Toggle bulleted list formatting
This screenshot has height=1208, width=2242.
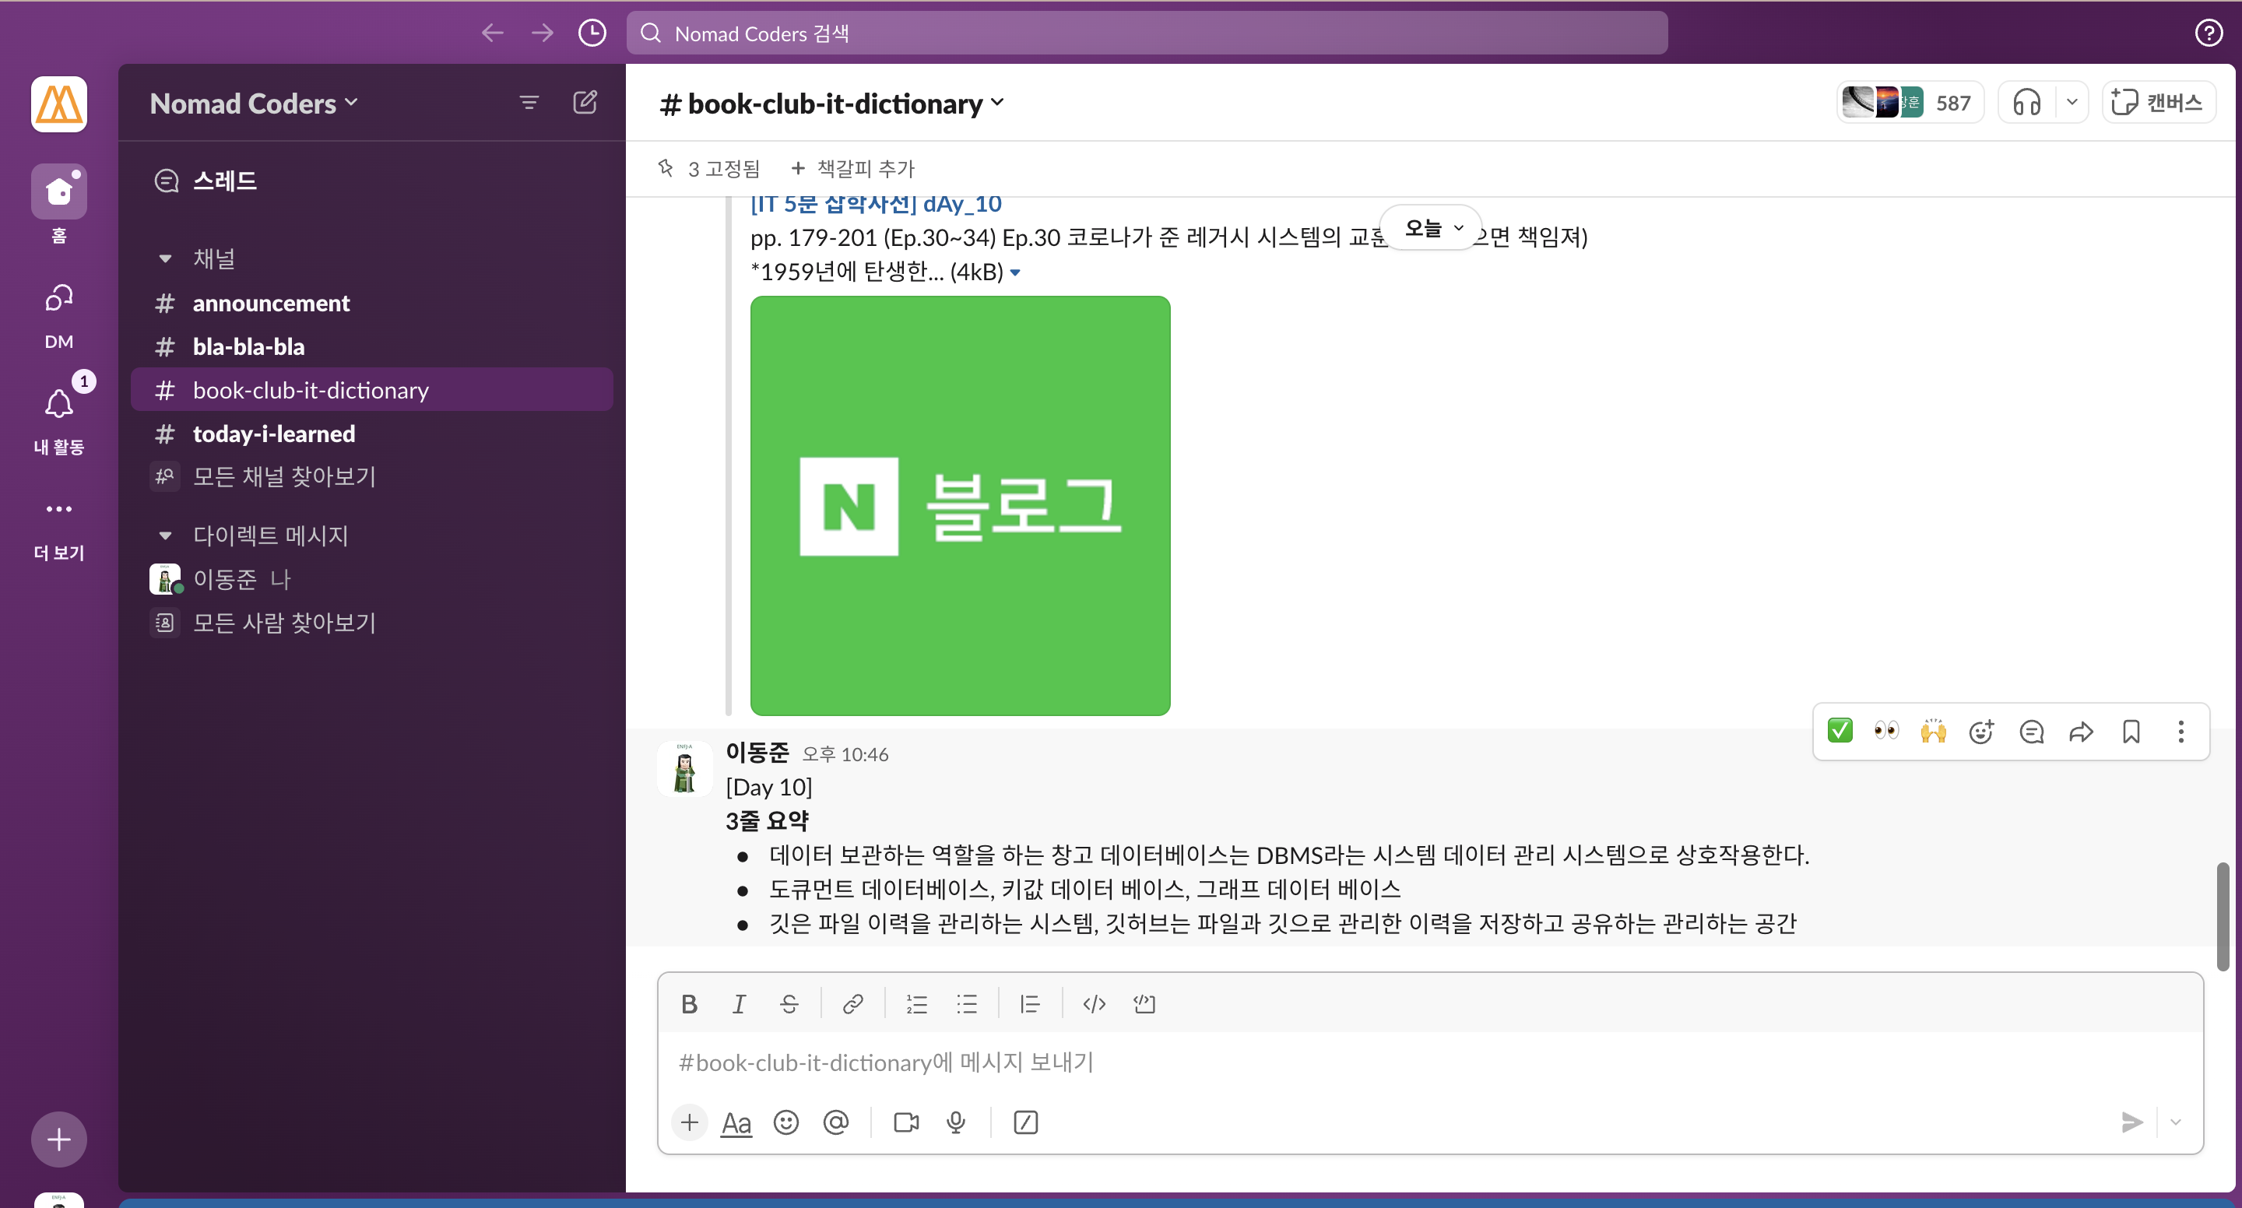pos(967,1004)
